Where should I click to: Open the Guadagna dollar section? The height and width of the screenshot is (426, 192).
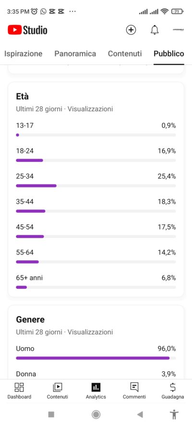pos(173,391)
